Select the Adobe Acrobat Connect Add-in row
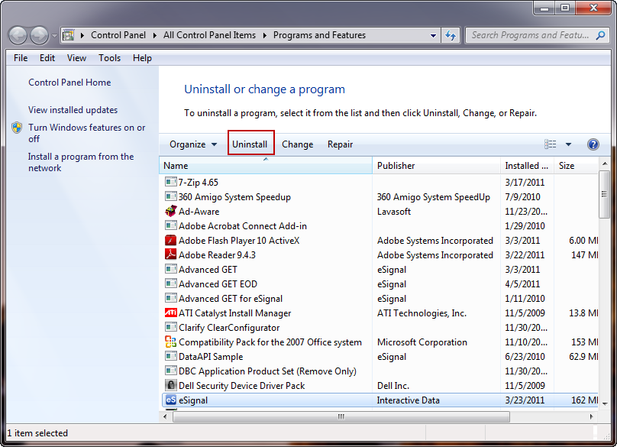The height and width of the screenshot is (447, 617). point(380,225)
